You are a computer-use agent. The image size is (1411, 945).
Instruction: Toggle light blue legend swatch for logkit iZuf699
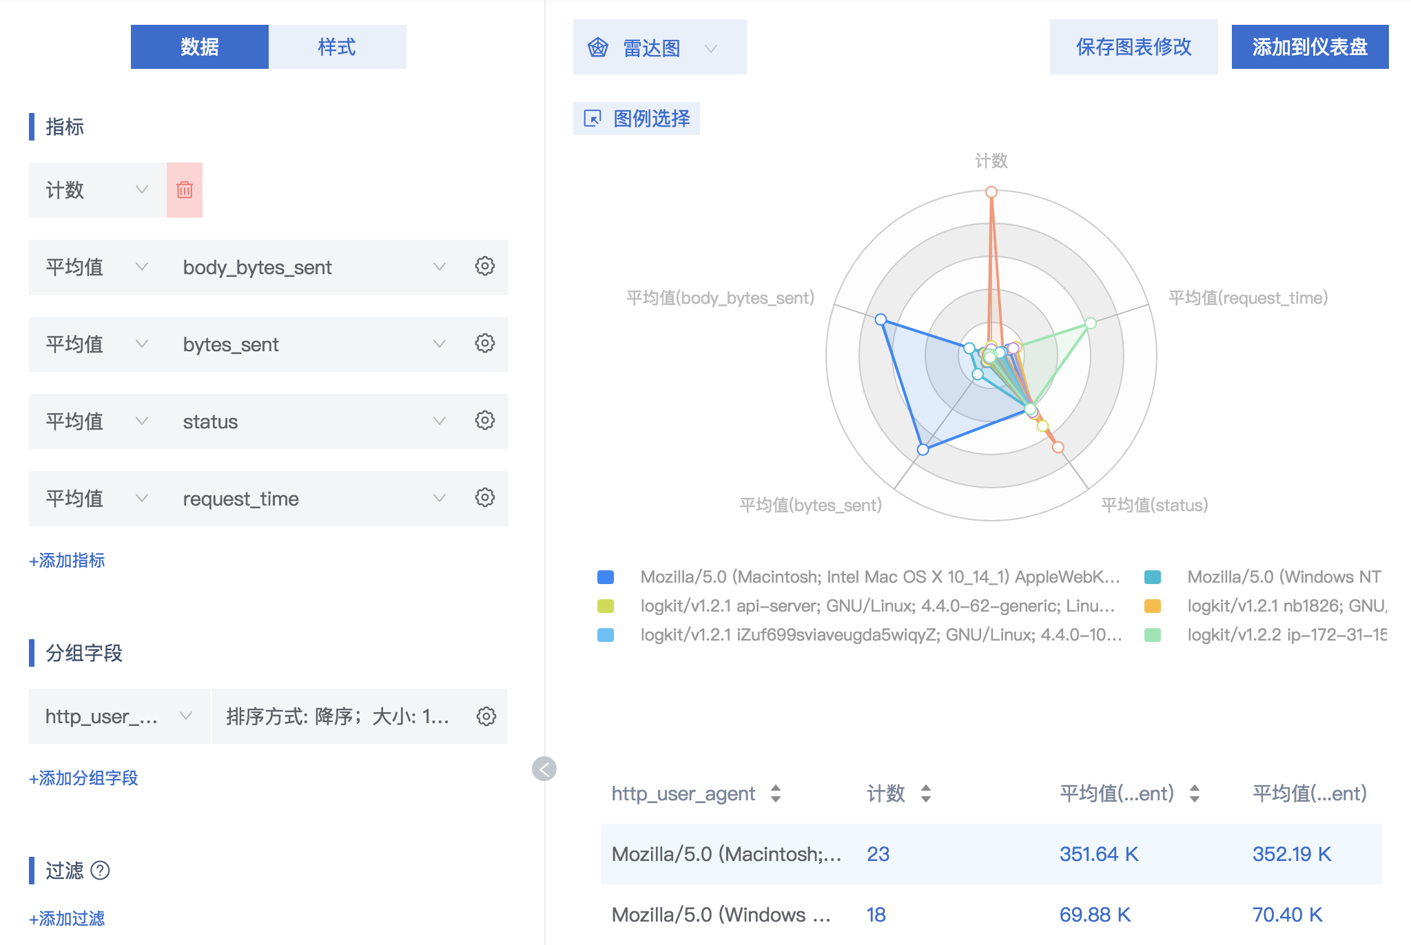tap(606, 635)
